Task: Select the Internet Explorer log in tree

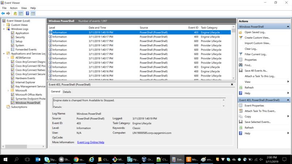Action: click(x=25, y=82)
